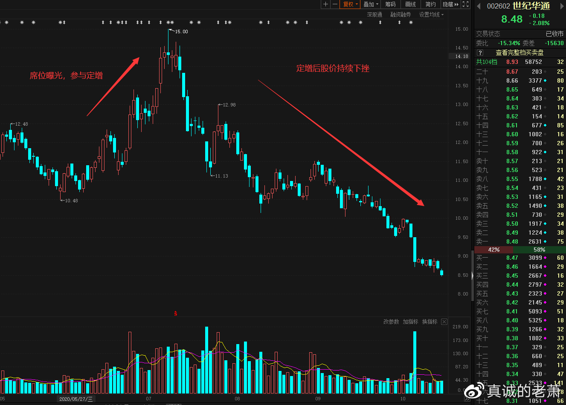Toggle fullscreen chart icon
566x405 pixels.
tap(465, 4)
